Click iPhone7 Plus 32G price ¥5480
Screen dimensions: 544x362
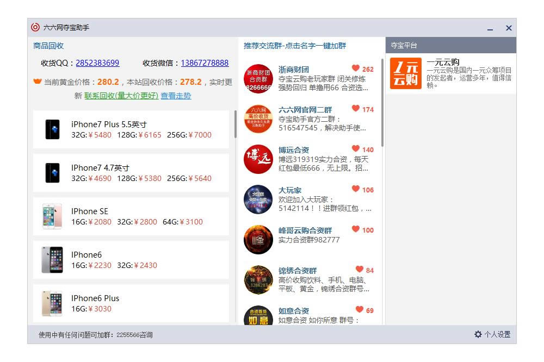(100, 135)
